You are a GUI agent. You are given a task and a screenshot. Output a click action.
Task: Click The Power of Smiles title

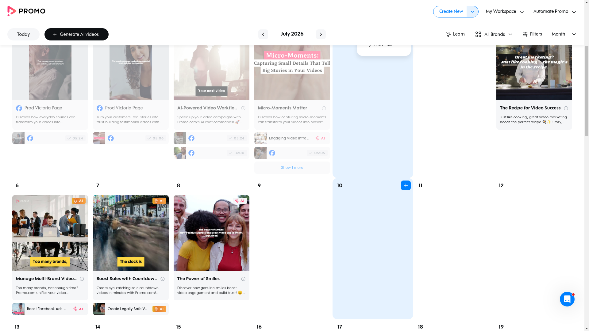tap(198, 279)
